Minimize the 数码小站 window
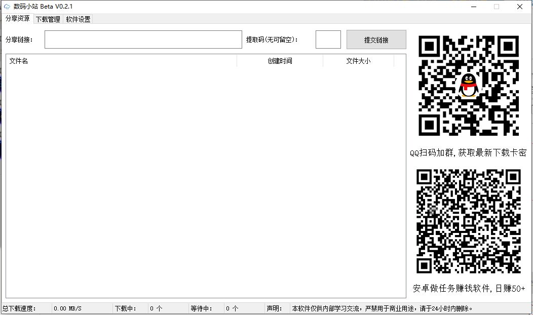The width and height of the screenshot is (533, 315). tap(474, 7)
